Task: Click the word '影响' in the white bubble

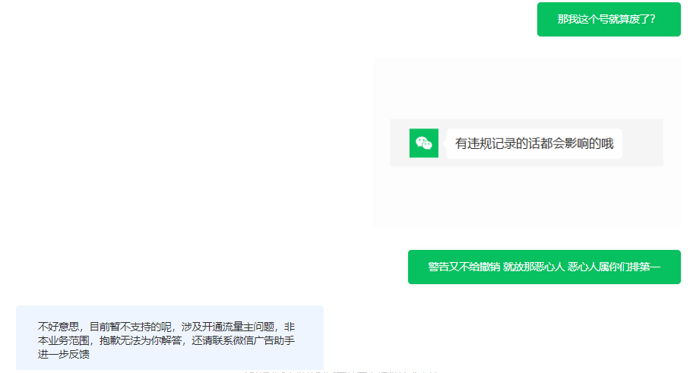Action: 577,144
